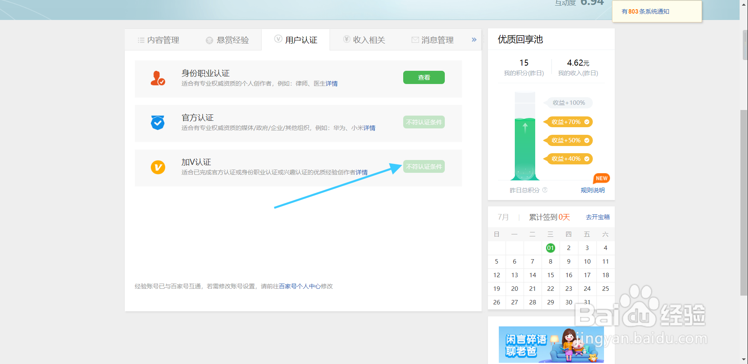
Task: Click the blue 官方认证 shield icon
Action: coord(158,122)
